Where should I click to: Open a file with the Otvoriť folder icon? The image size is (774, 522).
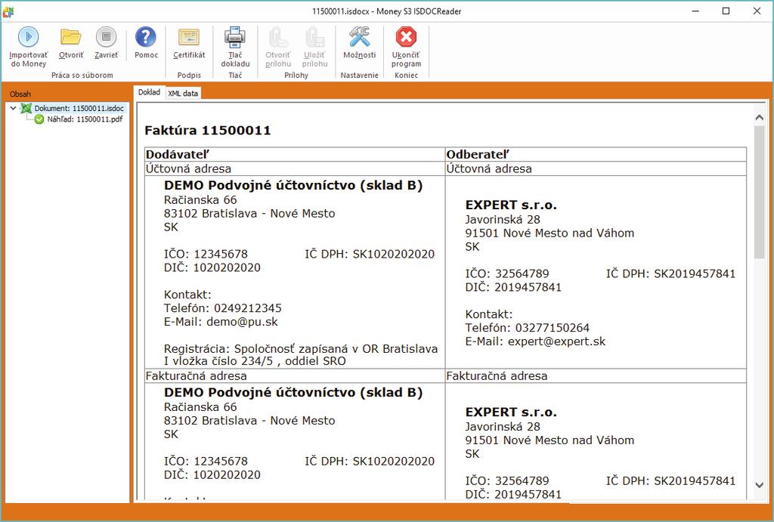[x=70, y=38]
